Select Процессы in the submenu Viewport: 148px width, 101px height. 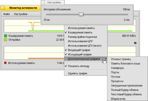tap(127, 81)
